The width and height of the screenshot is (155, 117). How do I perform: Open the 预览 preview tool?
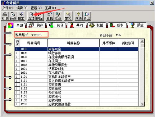tap(13, 16)
